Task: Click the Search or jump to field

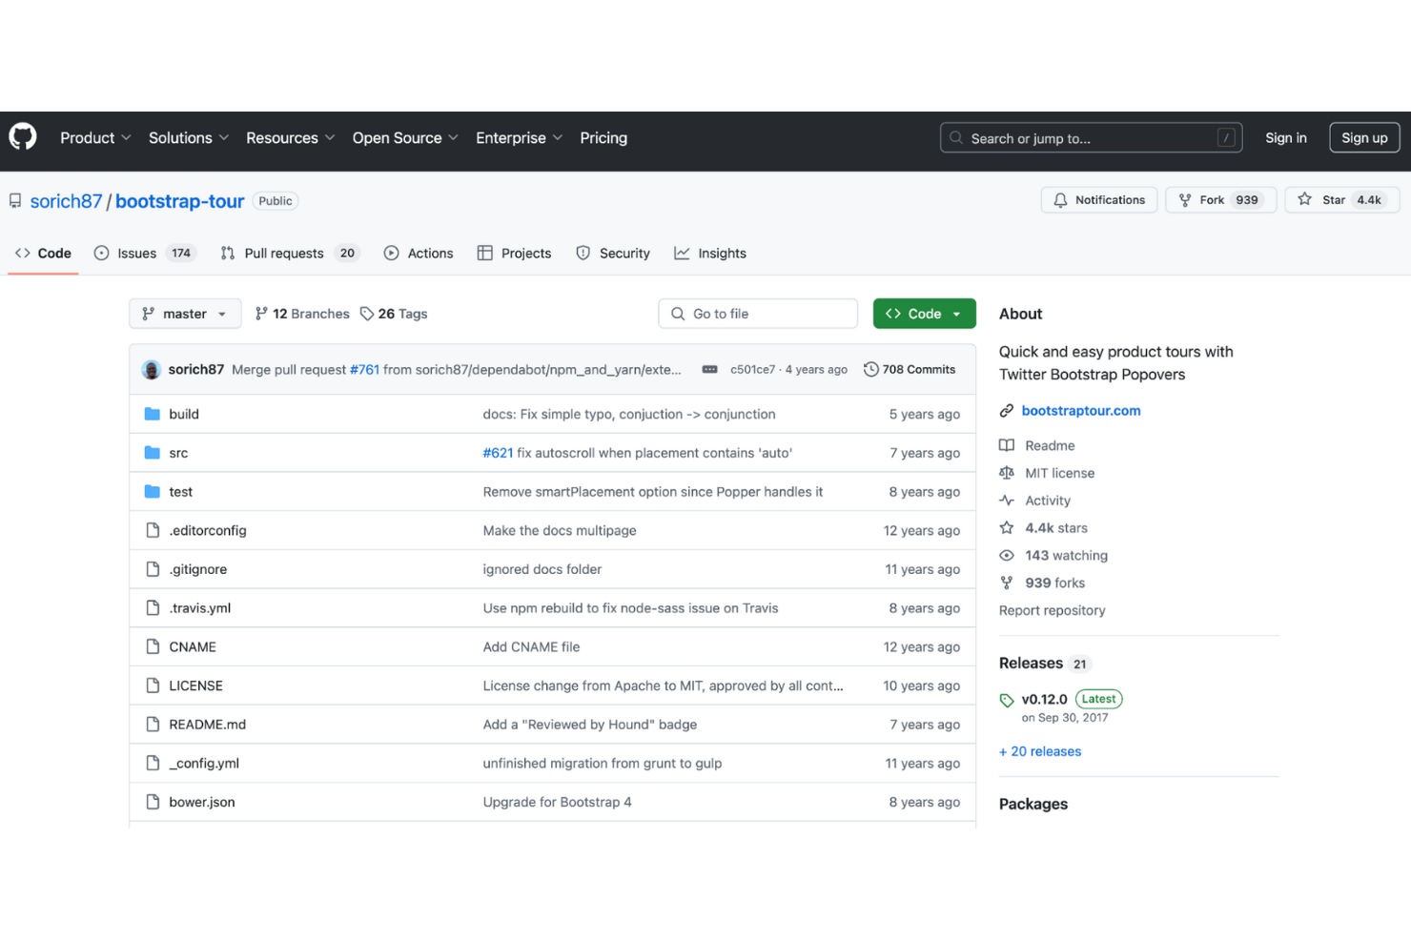Action: click(x=1091, y=138)
